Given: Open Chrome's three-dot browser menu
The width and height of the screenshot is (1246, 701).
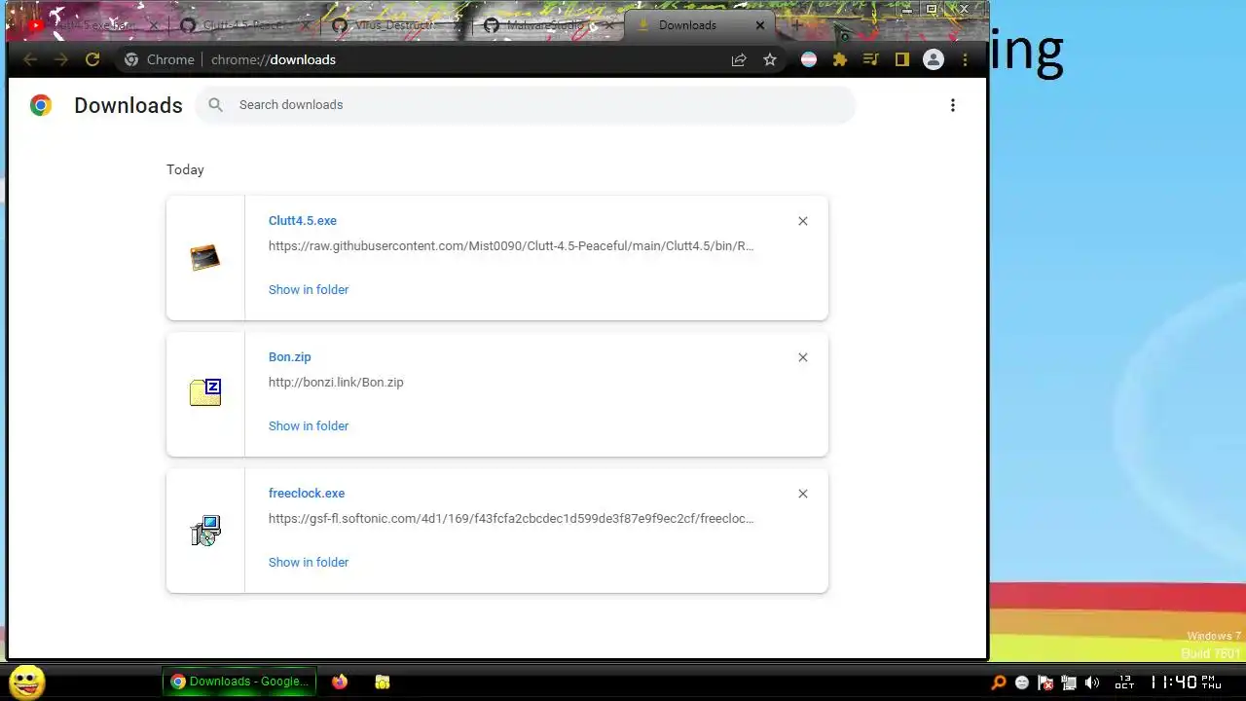Looking at the screenshot, I should tap(965, 59).
